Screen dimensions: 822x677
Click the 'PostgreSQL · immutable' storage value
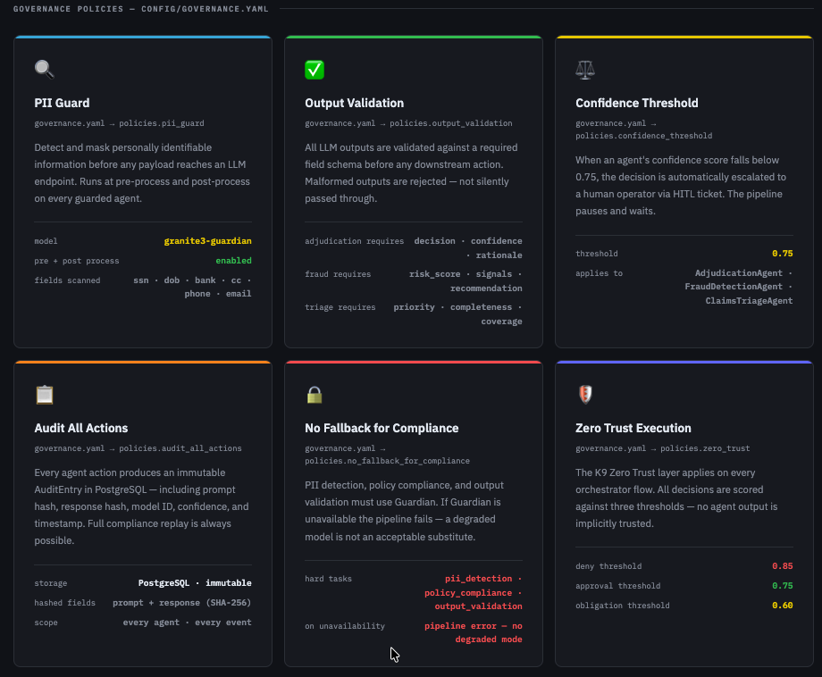195,583
